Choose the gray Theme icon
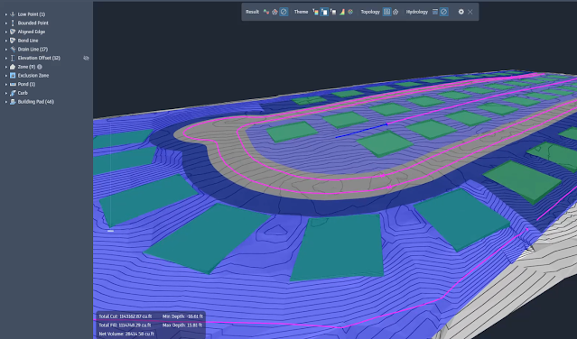 [333, 12]
